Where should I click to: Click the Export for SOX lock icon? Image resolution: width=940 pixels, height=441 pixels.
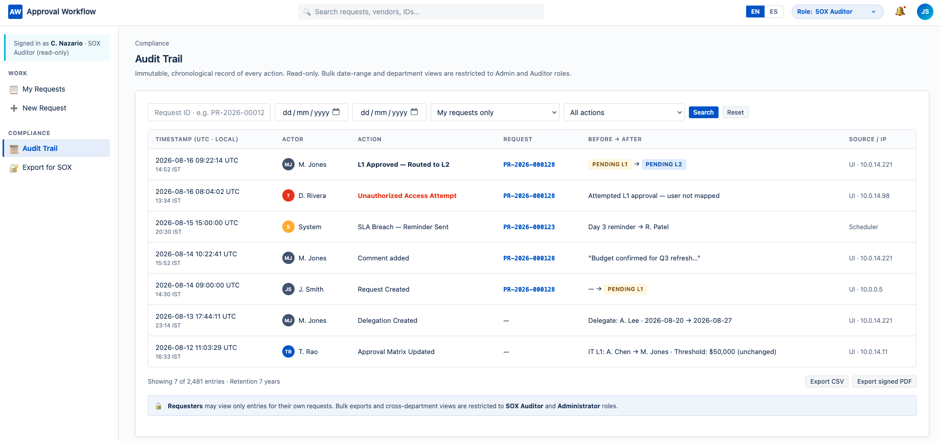click(14, 168)
